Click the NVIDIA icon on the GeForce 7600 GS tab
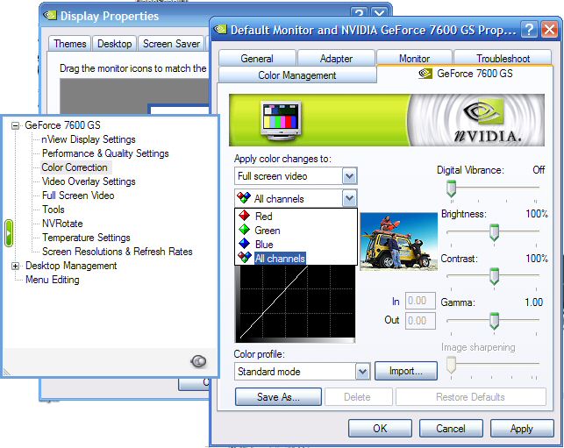The width and height of the screenshot is (564, 448). click(x=425, y=74)
